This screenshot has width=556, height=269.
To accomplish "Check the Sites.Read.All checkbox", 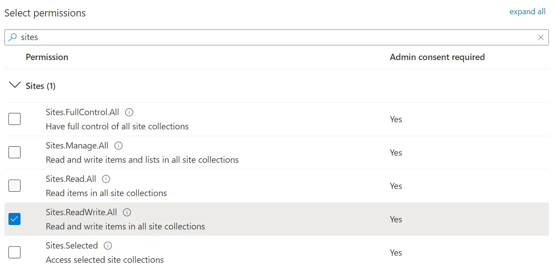I will click(x=14, y=185).
